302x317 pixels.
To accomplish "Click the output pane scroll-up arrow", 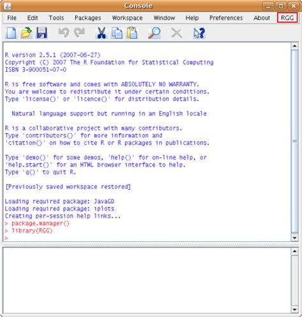I will 294,46.
